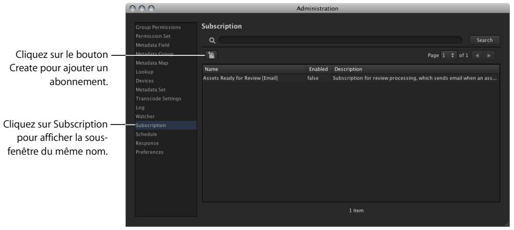Close the Administration window
The image size is (514, 230).
(x=132, y=9)
